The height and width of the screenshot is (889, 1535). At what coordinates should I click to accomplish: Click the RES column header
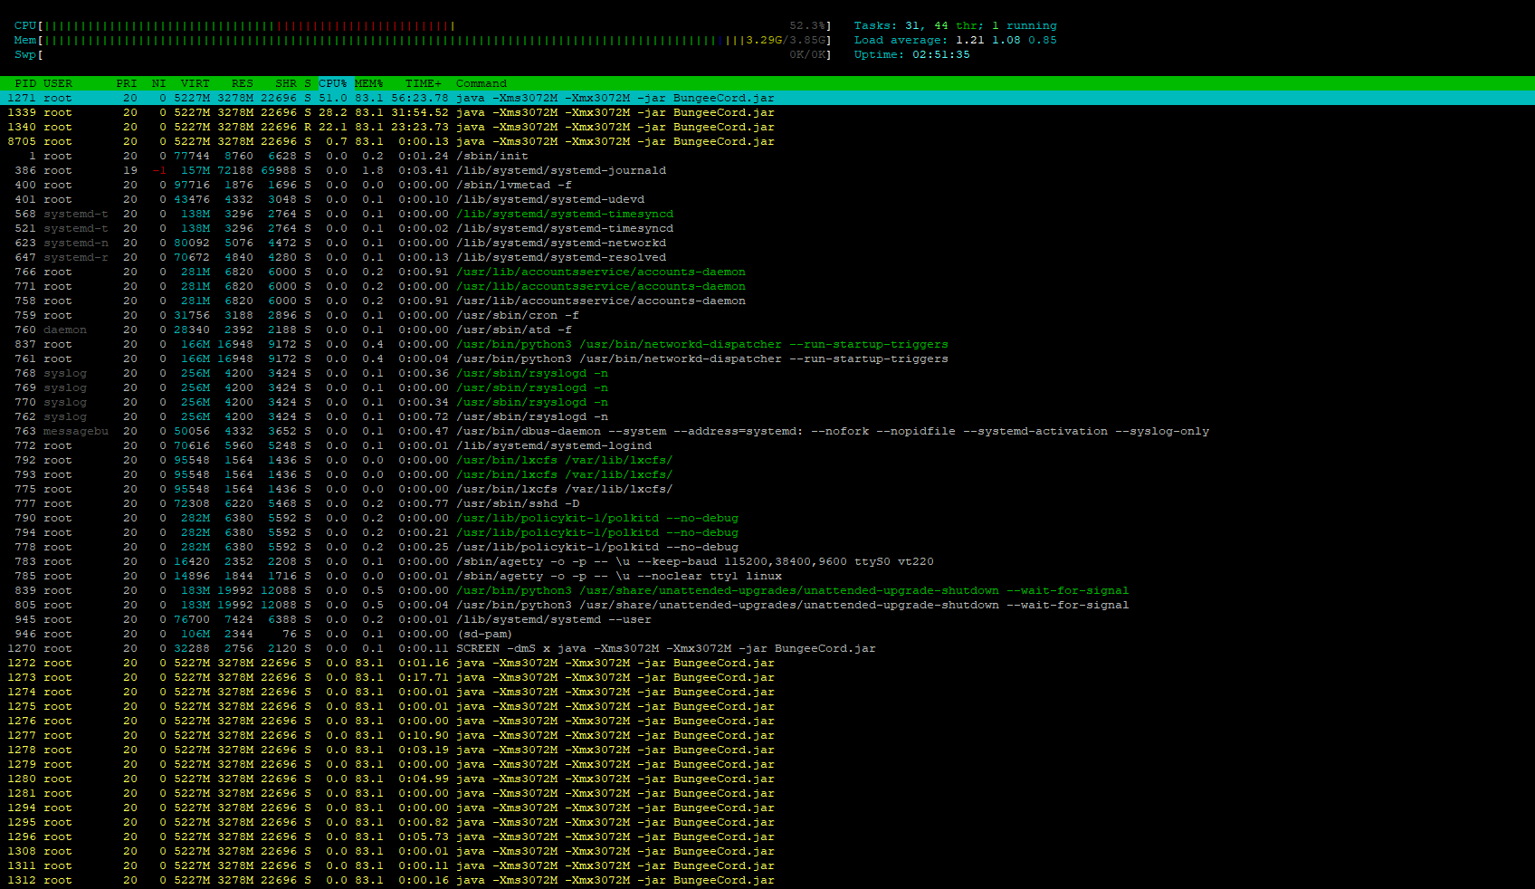(242, 83)
